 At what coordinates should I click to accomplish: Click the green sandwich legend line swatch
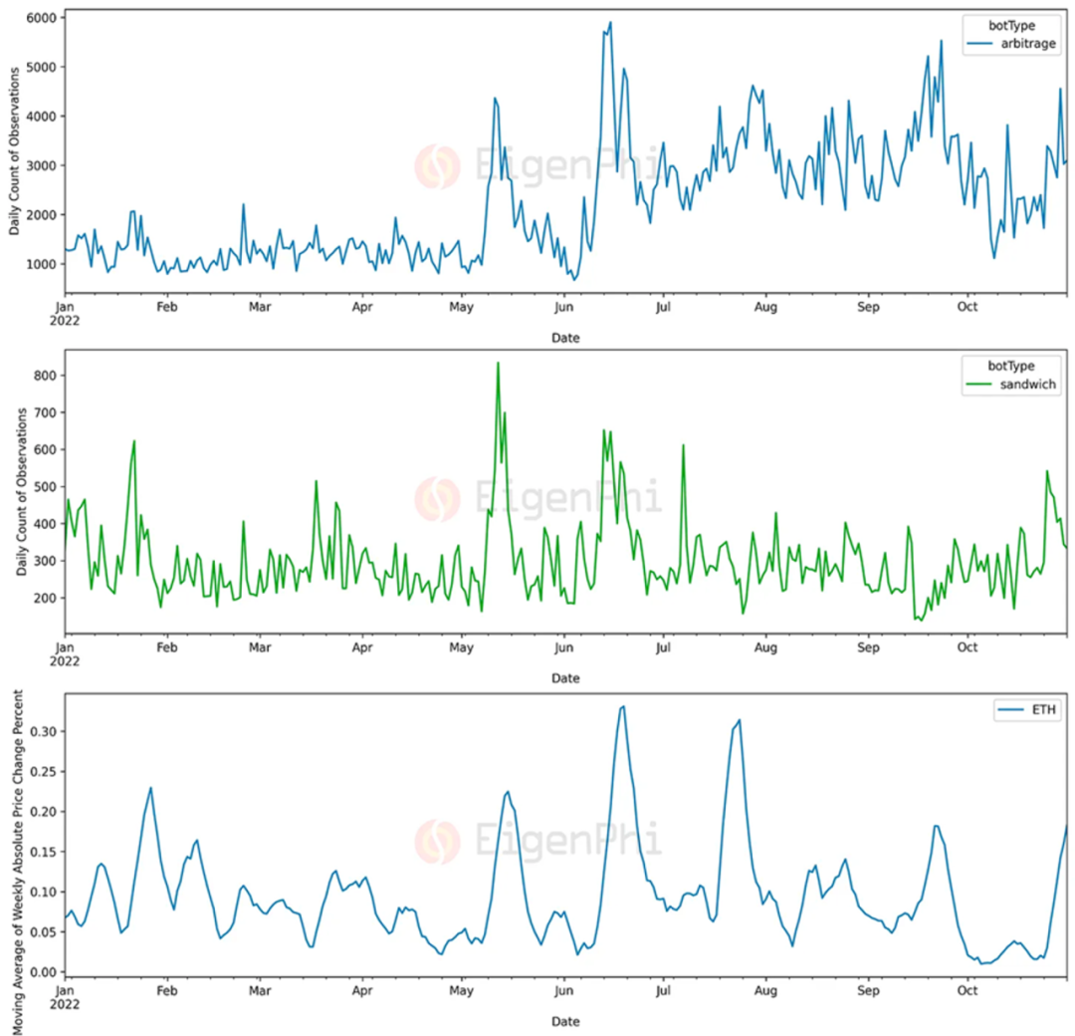tap(978, 385)
